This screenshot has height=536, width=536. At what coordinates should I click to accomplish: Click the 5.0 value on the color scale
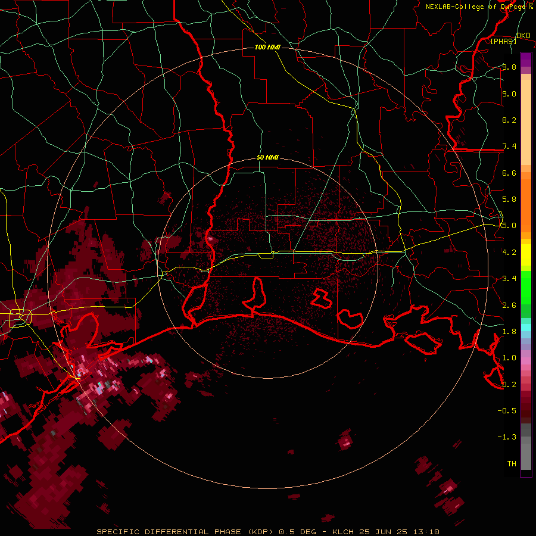pyautogui.click(x=509, y=226)
